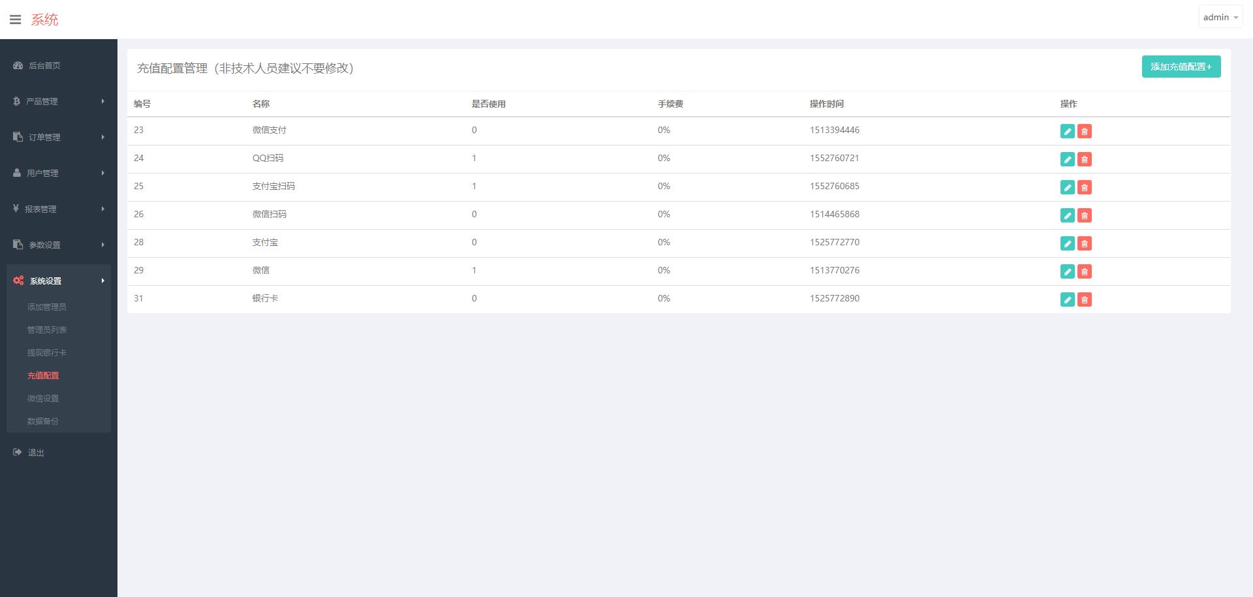Click the bitcoin icon beside 产品管理
The image size is (1253, 597).
pyautogui.click(x=17, y=101)
